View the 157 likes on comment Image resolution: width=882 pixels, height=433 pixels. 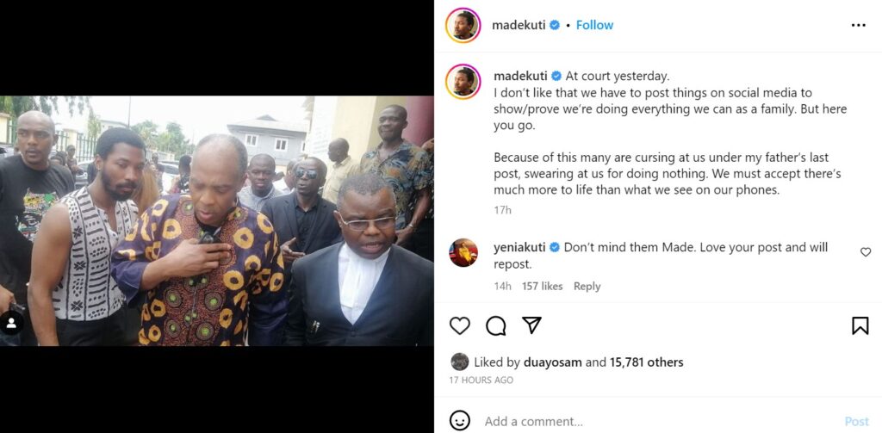(x=541, y=286)
